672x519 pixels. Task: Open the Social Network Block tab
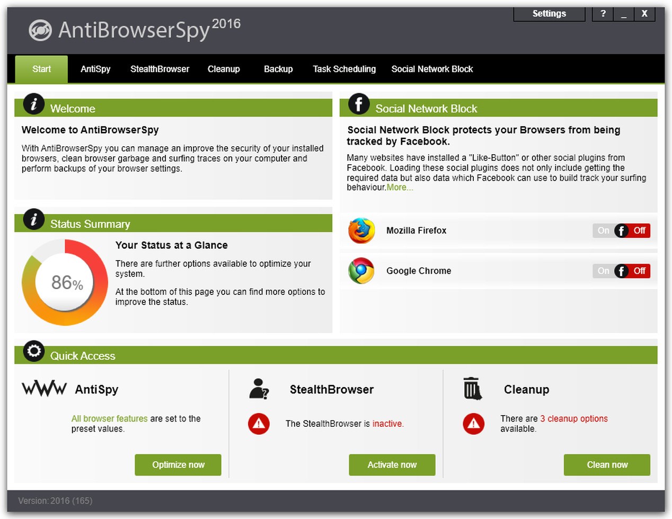(x=432, y=69)
